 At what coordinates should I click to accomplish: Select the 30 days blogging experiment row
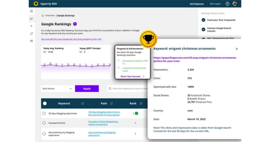pyautogui.click(x=44, y=113)
